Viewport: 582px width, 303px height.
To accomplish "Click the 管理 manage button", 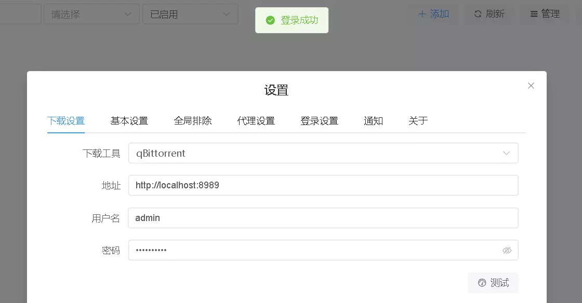I will [545, 14].
